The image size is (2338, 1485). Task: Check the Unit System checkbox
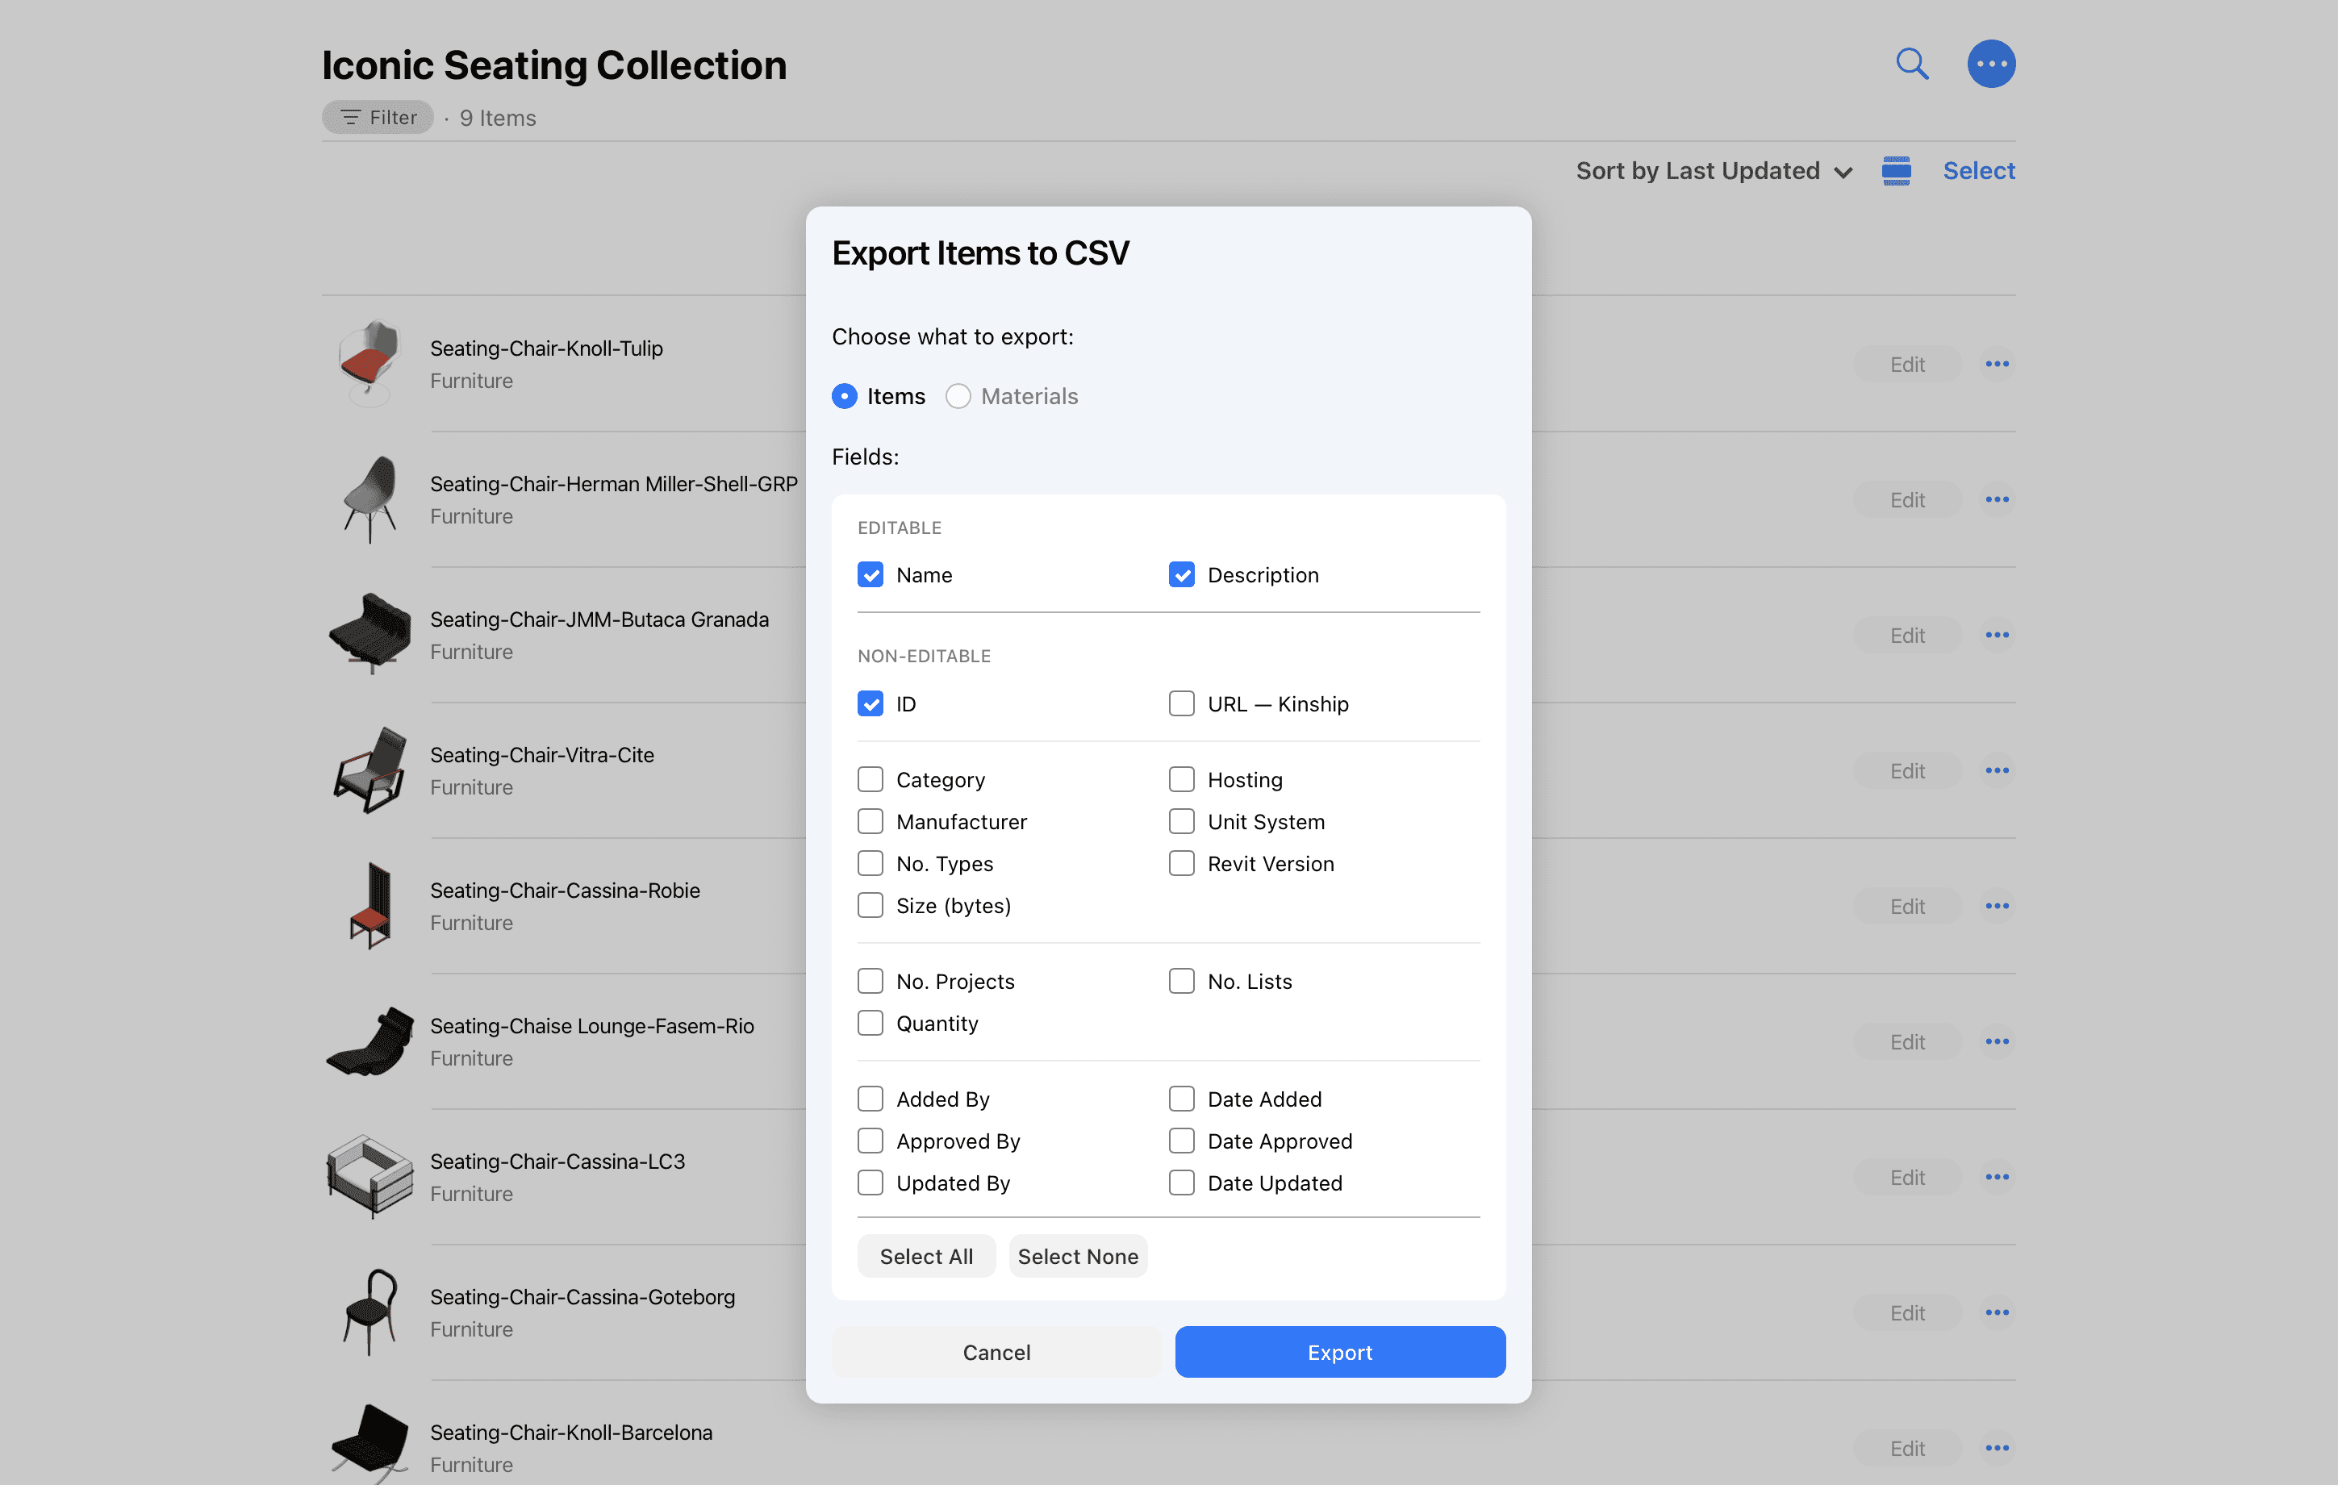1182,821
